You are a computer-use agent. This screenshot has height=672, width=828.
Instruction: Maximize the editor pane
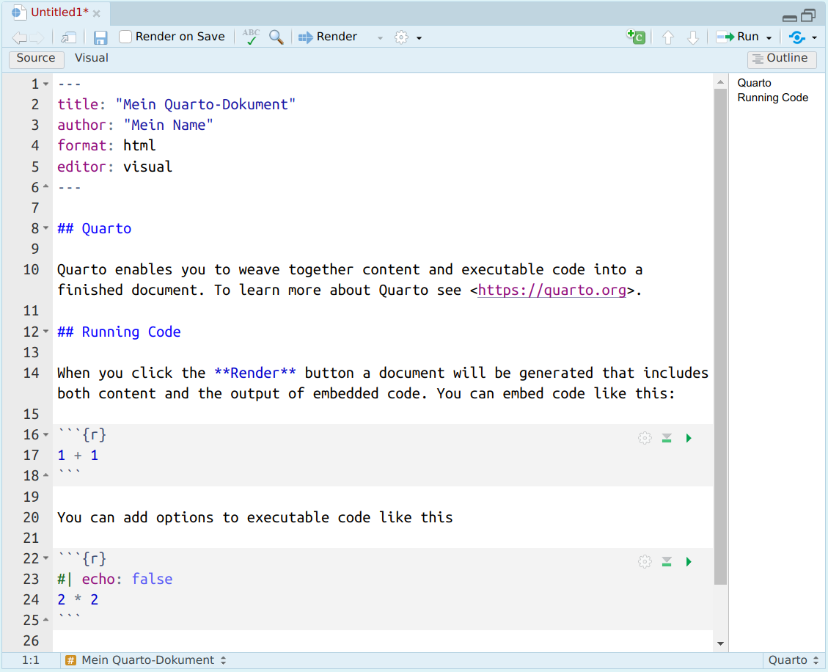[808, 16]
